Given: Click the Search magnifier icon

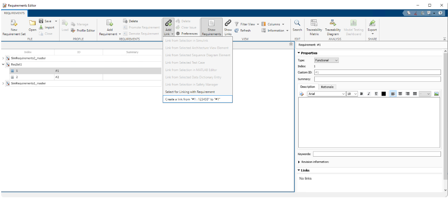Looking at the screenshot, I should (x=297, y=23).
